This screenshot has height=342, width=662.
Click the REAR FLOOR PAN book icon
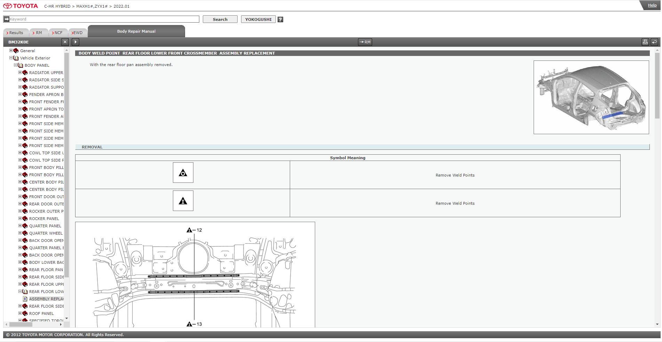coord(25,270)
